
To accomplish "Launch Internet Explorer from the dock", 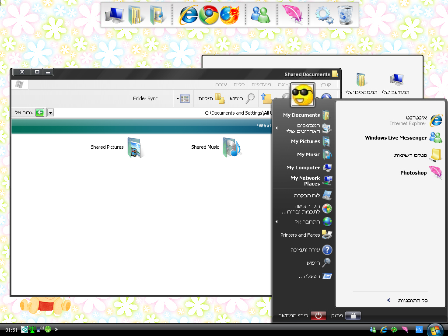I will pyautogui.click(x=188, y=15).
